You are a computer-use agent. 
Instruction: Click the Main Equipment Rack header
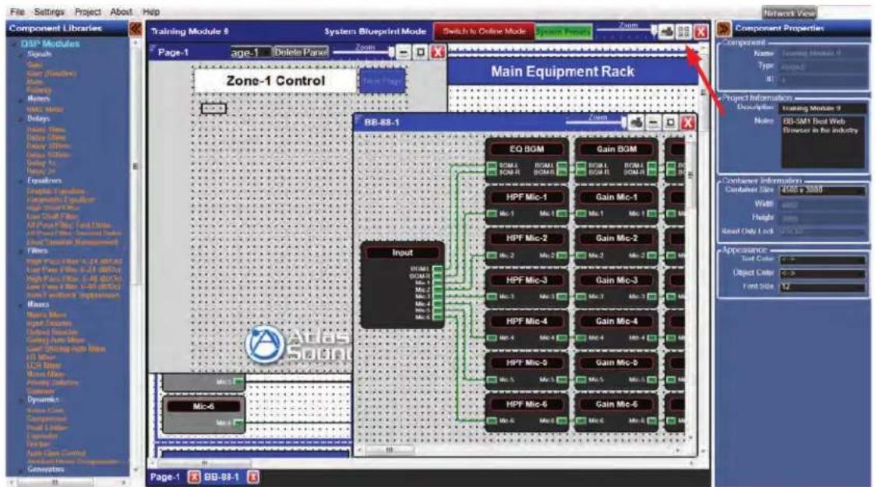click(563, 72)
